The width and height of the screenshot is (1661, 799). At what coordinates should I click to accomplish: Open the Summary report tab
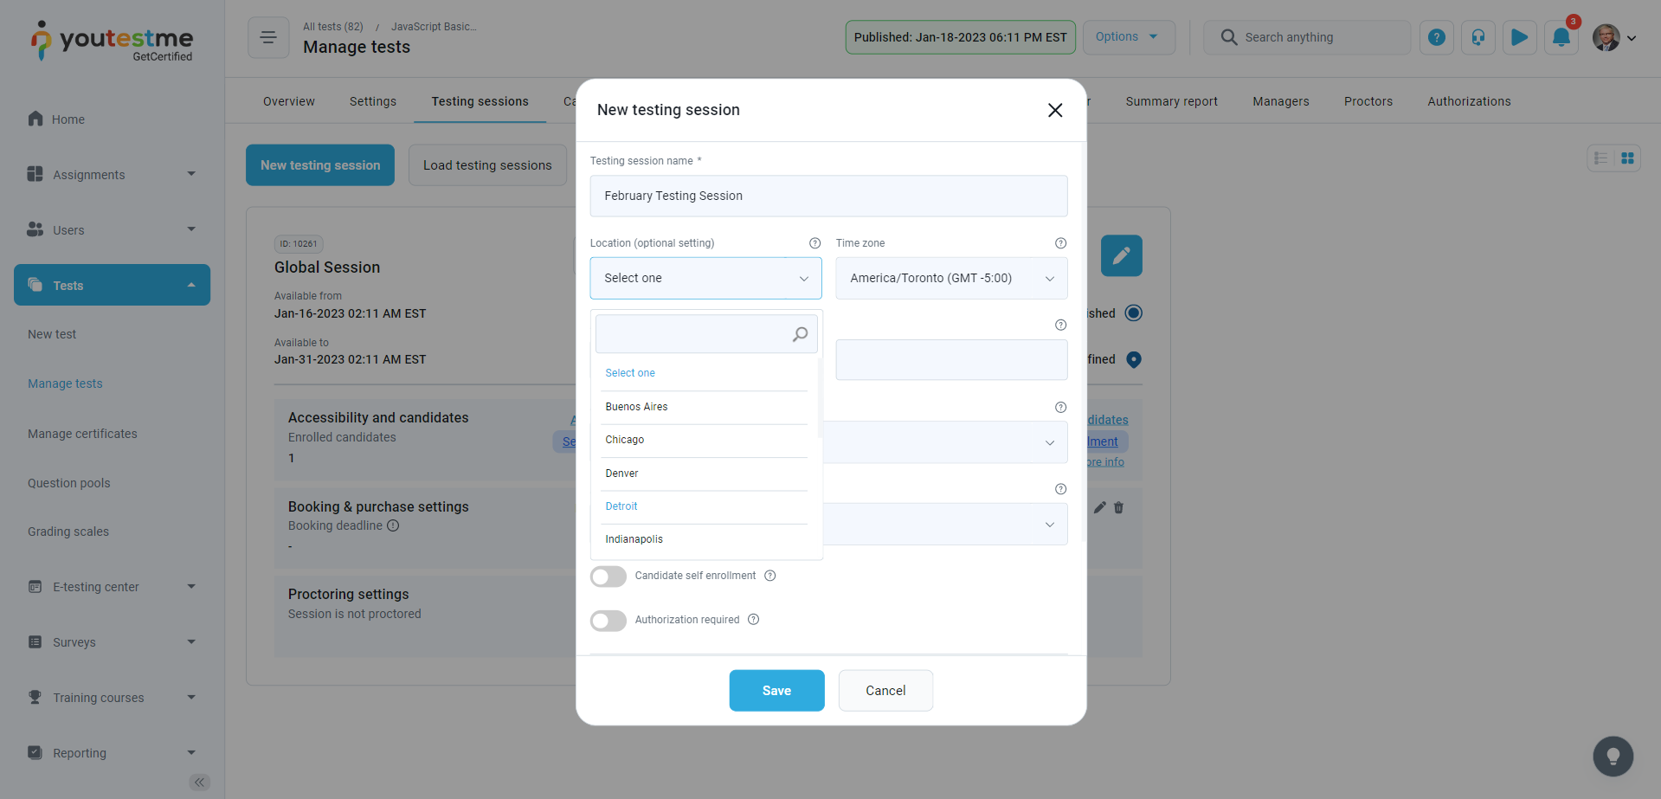coord(1171,101)
